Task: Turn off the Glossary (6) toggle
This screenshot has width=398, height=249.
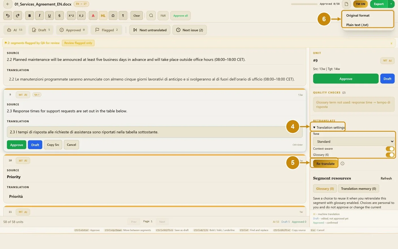Action: tap(390, 155)
